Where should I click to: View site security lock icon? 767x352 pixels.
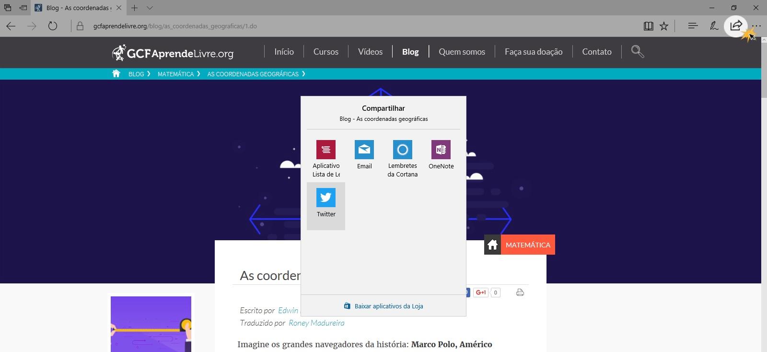click(x=80, y=26)
